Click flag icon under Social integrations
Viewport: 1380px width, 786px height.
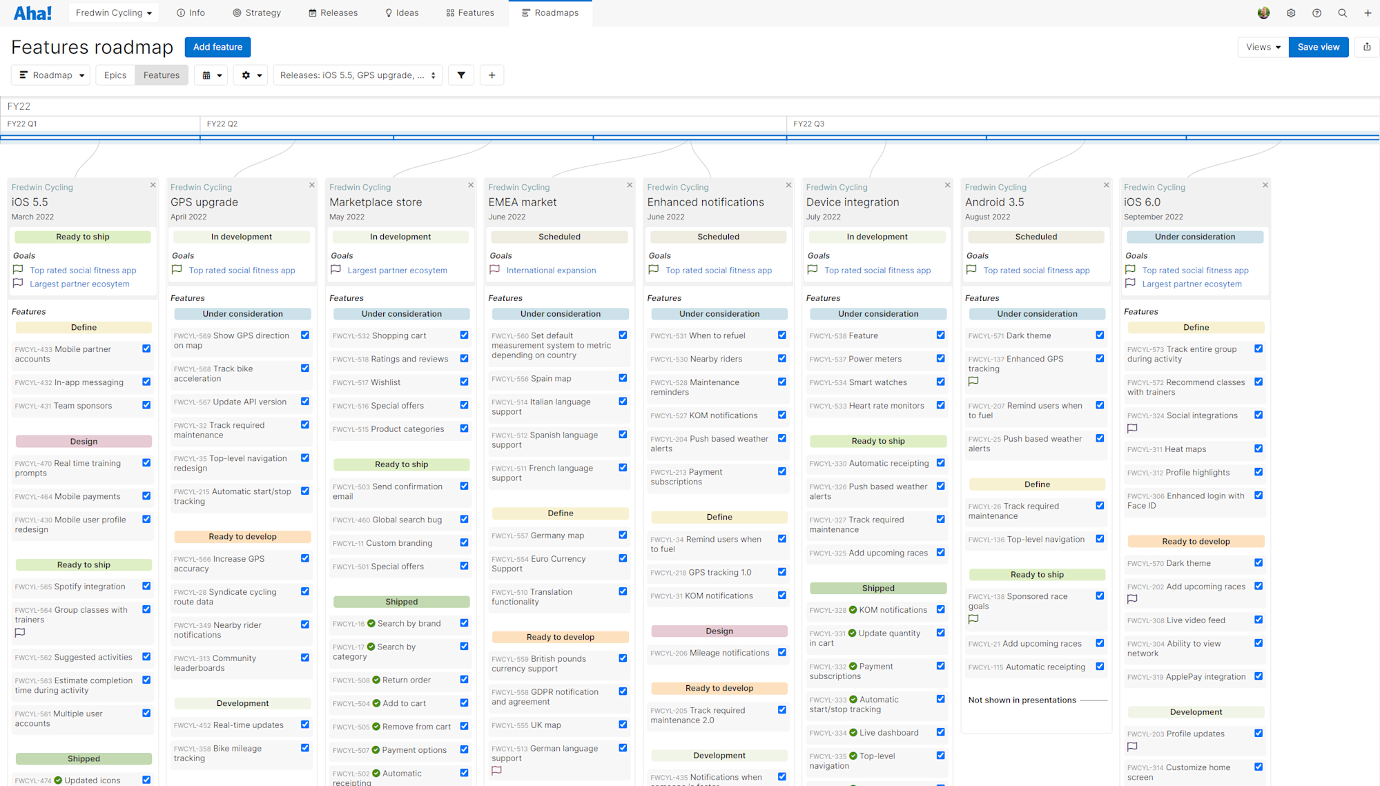1132,428
